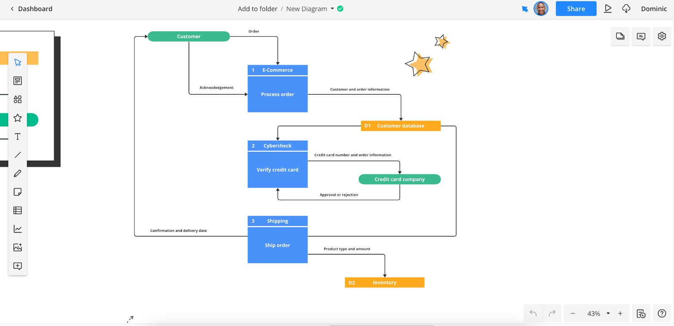Insert a chart from toolbar
This screenshot has width=674, height=326.
(18, 229)
